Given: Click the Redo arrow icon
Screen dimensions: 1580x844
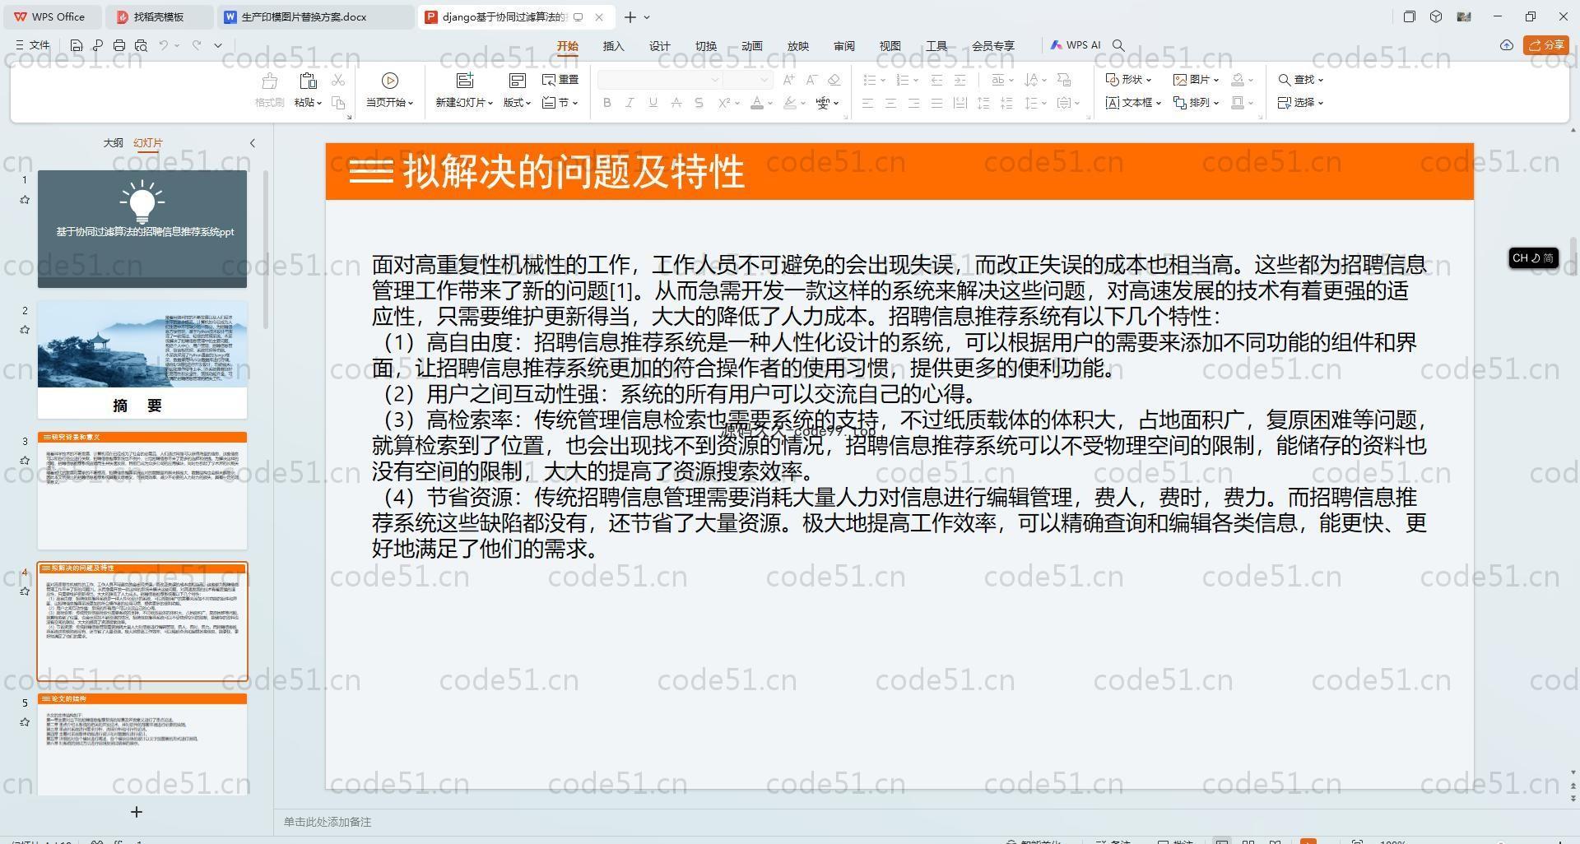Looking at the screenshot, I should tap(197, 45).
